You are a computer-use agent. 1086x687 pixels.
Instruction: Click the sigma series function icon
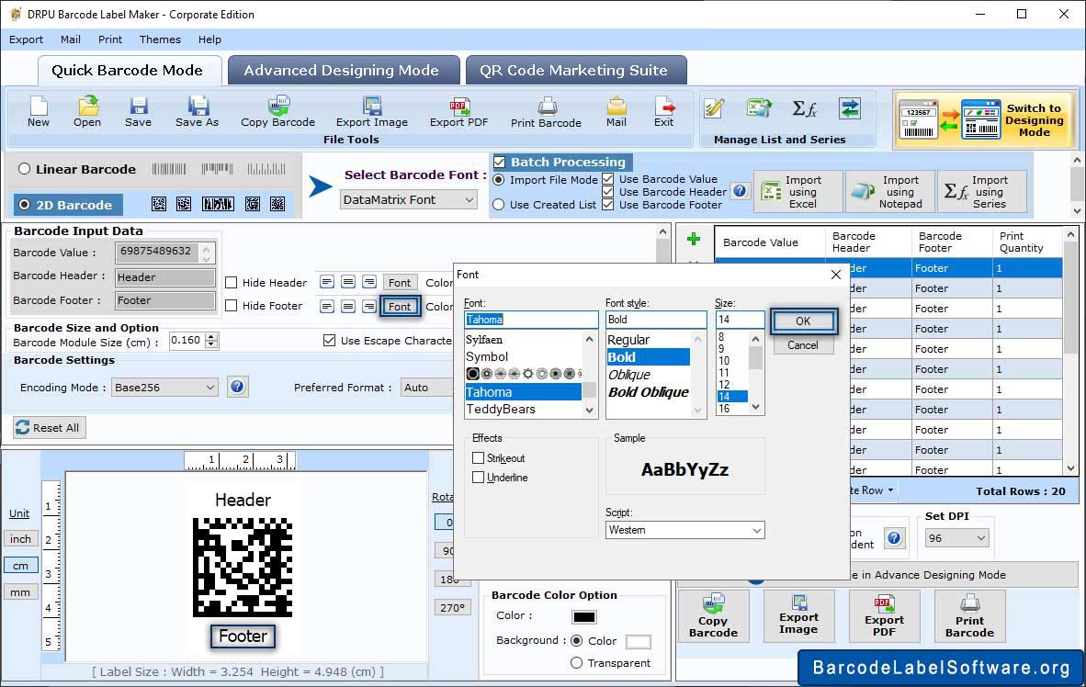[804, 108]
